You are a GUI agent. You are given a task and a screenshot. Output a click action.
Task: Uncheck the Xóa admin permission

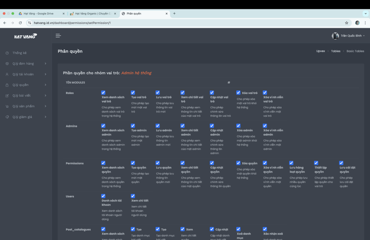coord(238,126)
